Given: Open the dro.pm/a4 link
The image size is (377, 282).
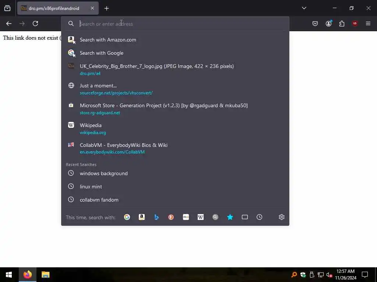Looking at the screenshot, I should (x=90, y=73).
